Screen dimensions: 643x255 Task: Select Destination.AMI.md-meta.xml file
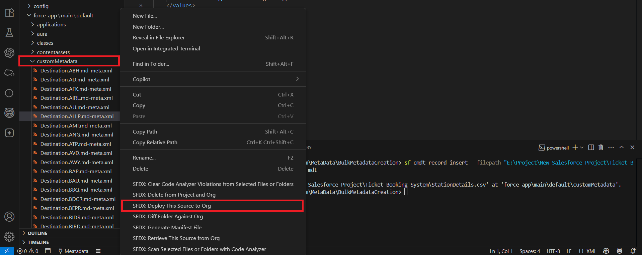76,126
